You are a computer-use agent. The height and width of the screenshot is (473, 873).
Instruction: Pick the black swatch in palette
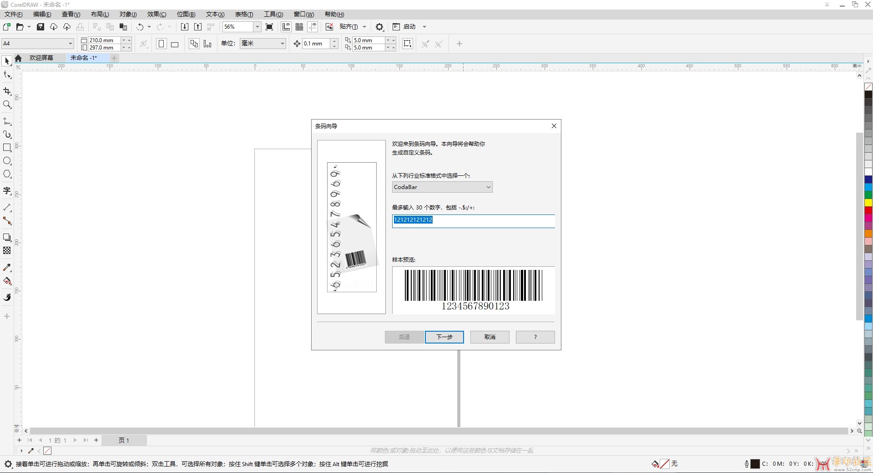[x=868, y=95]
